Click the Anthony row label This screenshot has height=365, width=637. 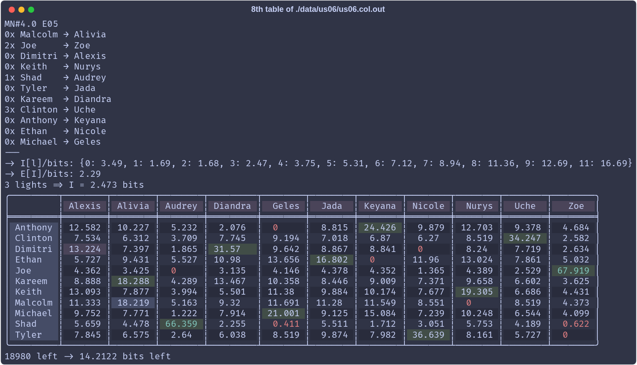coord(34,227)
